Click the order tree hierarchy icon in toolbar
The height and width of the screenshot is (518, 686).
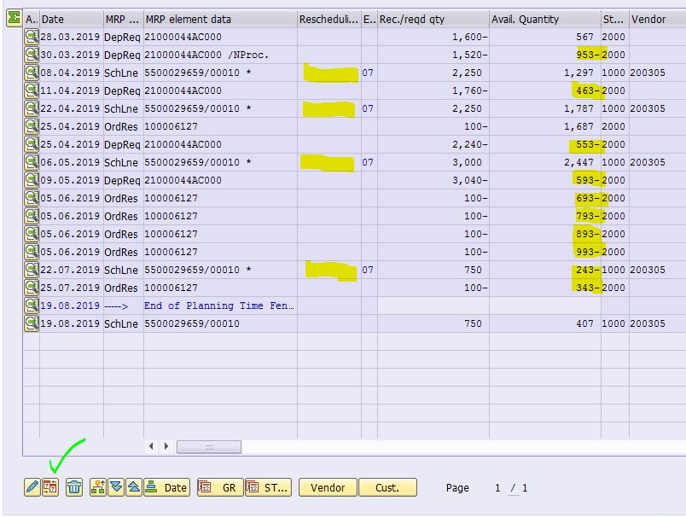pos(98,488)
